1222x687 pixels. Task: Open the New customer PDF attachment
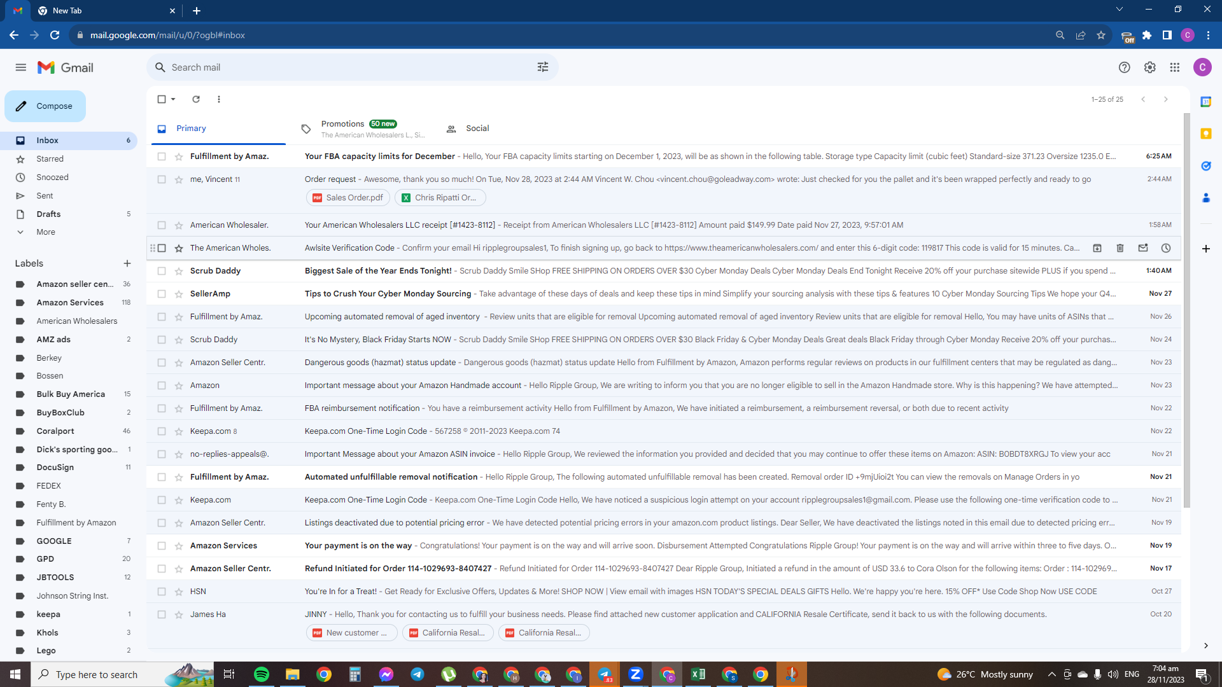(x=351, y=633)
